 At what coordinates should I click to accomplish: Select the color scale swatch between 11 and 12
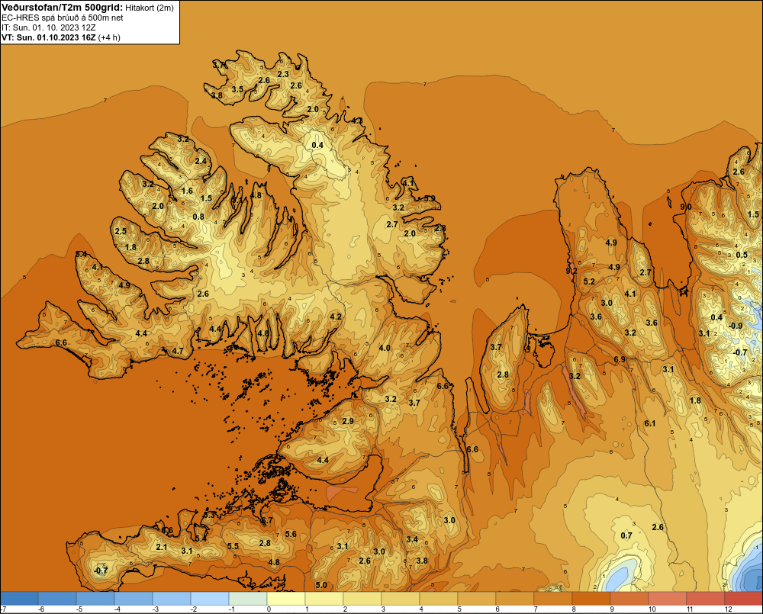point(705,598)
